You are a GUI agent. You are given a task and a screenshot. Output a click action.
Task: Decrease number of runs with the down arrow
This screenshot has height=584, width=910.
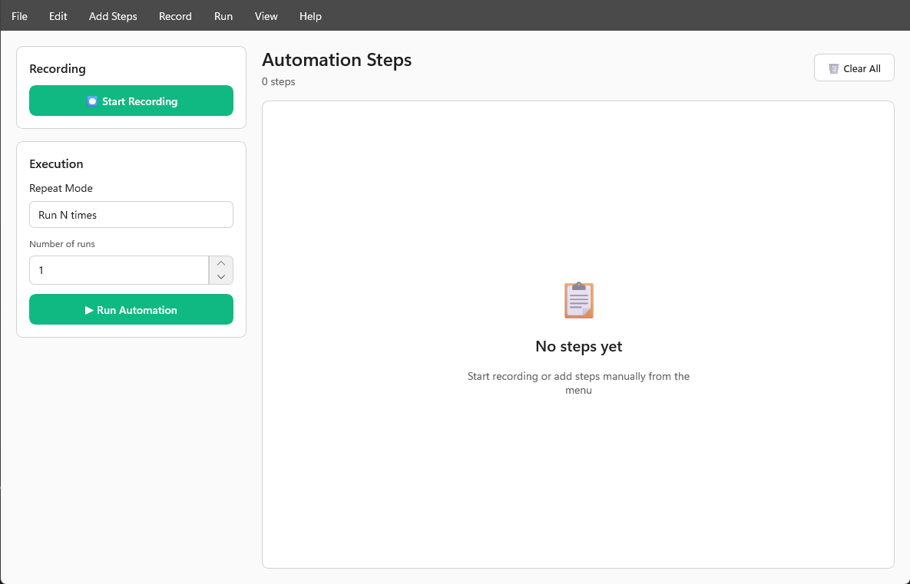[x=221, y=277]
